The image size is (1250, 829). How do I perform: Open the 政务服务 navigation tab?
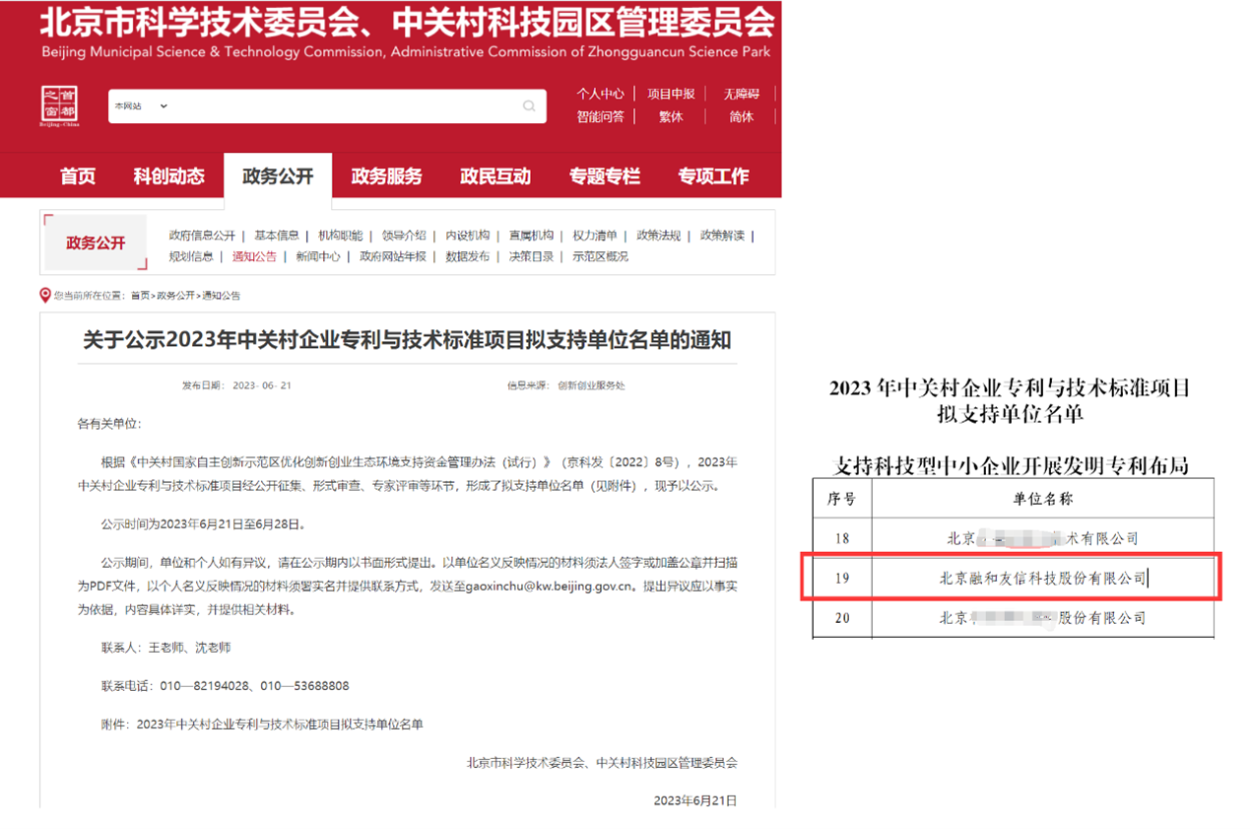386,176
